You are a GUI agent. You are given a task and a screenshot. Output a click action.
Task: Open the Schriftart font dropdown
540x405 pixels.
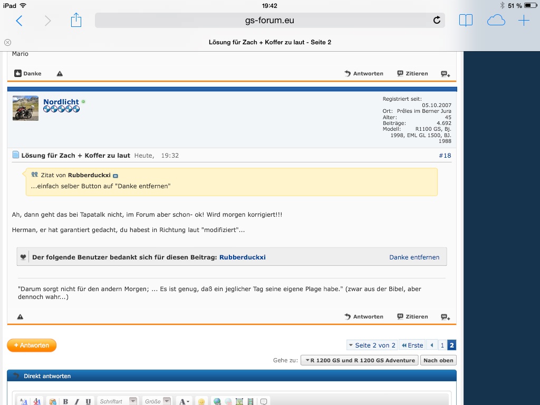pos(118,401)
